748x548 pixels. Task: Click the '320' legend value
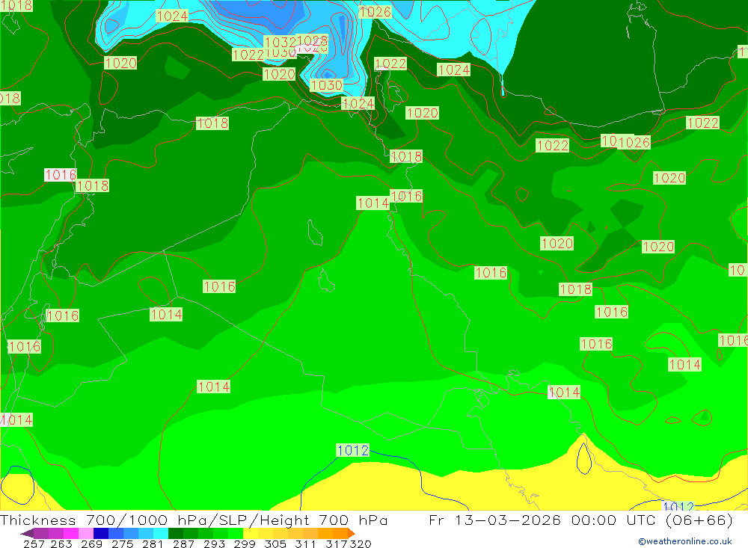(x=361, y=544)
